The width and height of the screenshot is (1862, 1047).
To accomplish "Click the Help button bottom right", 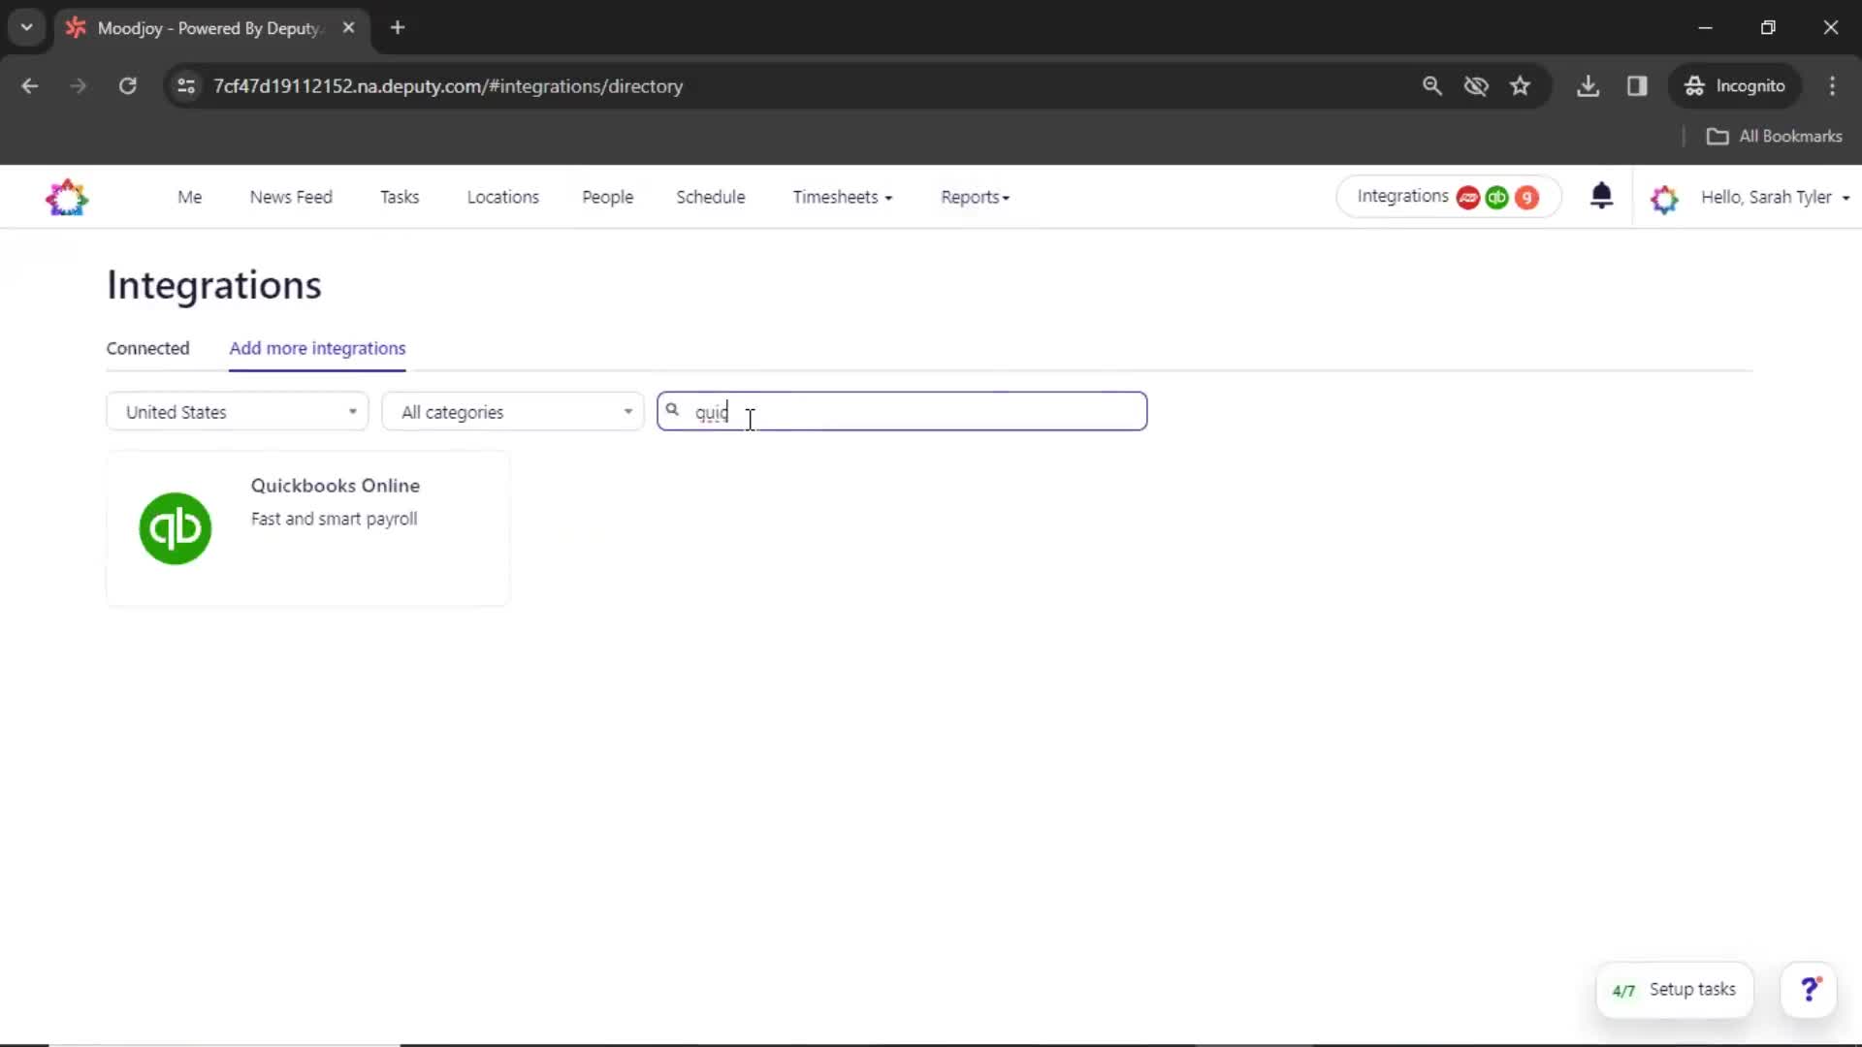I will pyautogui.click(x=1814, y=990).
